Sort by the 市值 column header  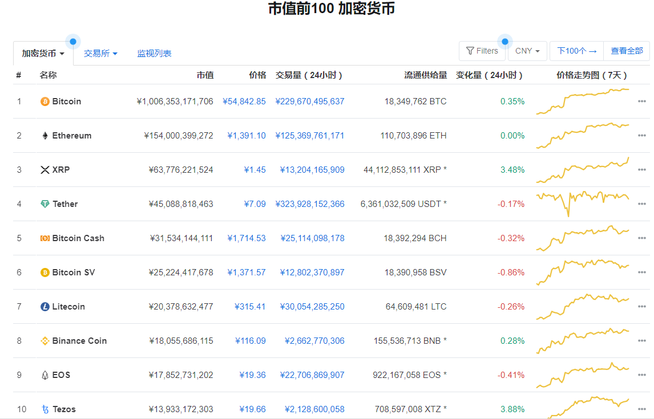point(205,75)
